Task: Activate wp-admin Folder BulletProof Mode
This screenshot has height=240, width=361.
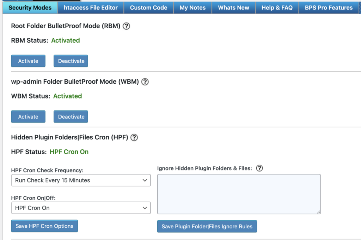Action: pyautogui.click(x=28, y=117)
